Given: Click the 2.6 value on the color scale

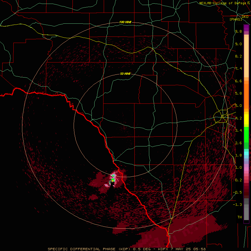Looking at the screenshot, I should click(238, 143).
